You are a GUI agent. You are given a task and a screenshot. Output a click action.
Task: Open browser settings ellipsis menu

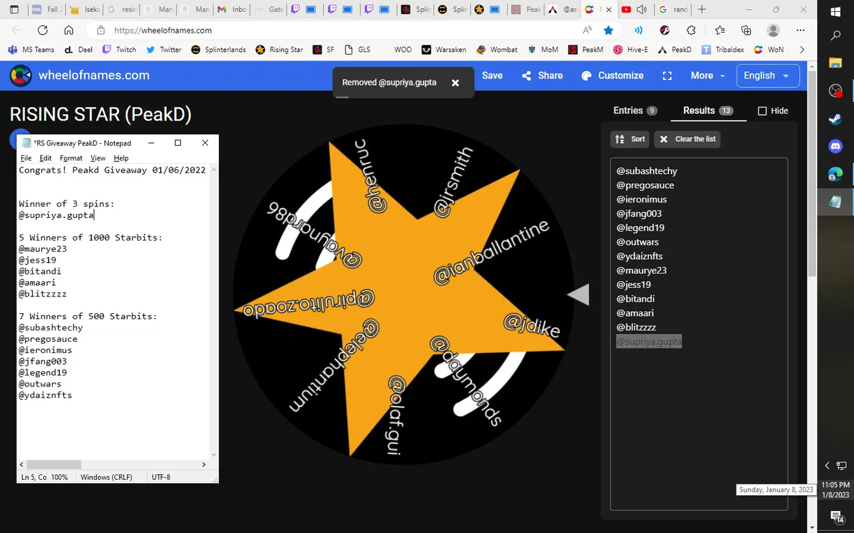[801, 30]
